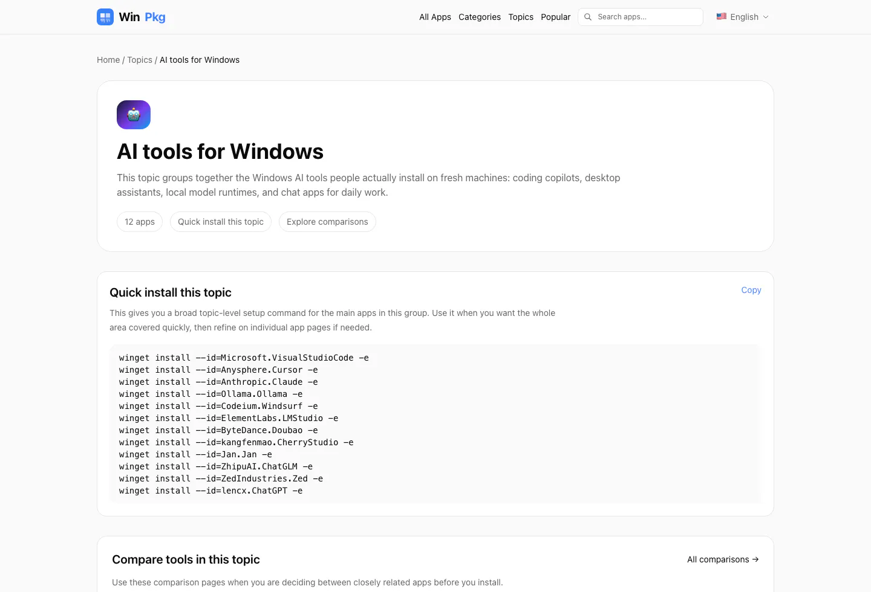871x592 pixels.
Task: Click the ByteDance.Doubao install line
Action: (218, 430)
